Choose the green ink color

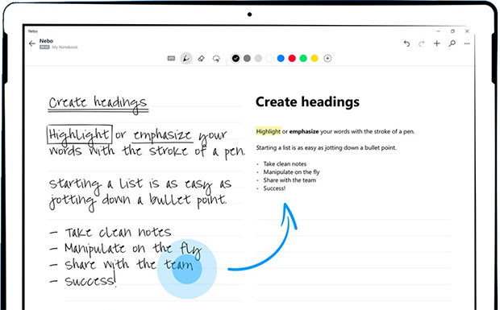point(303,58)
